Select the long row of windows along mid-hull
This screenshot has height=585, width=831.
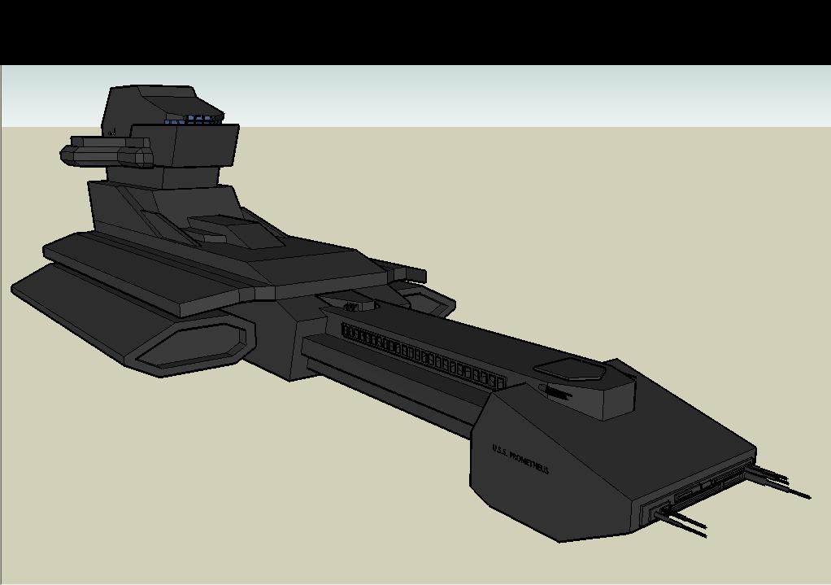pos(423,354)
